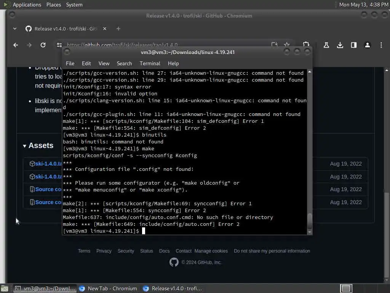Bookmark this page with the star icon

click(287, 45)
